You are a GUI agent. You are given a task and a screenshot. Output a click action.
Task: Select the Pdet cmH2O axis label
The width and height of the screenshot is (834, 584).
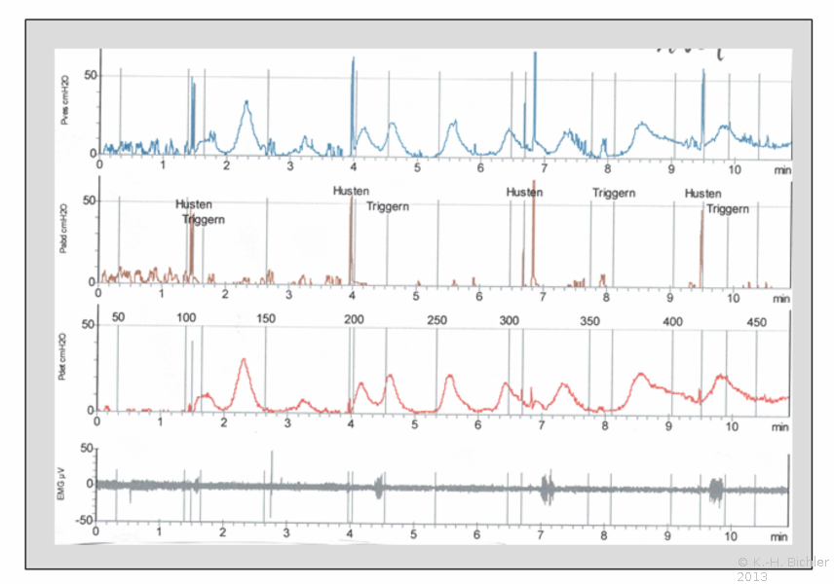(x=62, y=363)
